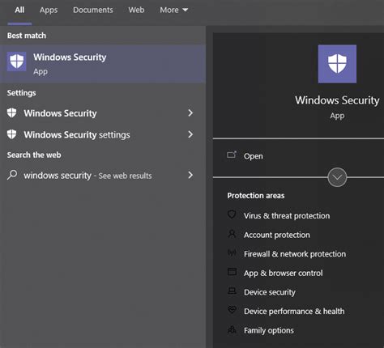The height and width of the screenshot is (348, 384).
Task: Expand arrow next to Windows Security settings entry
Action: [190, 134]
